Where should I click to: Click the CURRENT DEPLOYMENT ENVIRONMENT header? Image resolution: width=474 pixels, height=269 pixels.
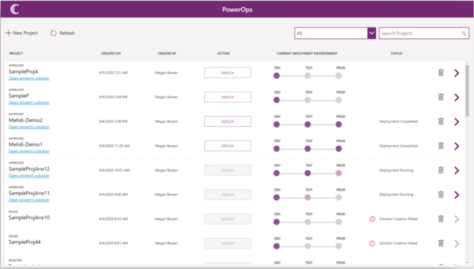(x=307, y=53)
